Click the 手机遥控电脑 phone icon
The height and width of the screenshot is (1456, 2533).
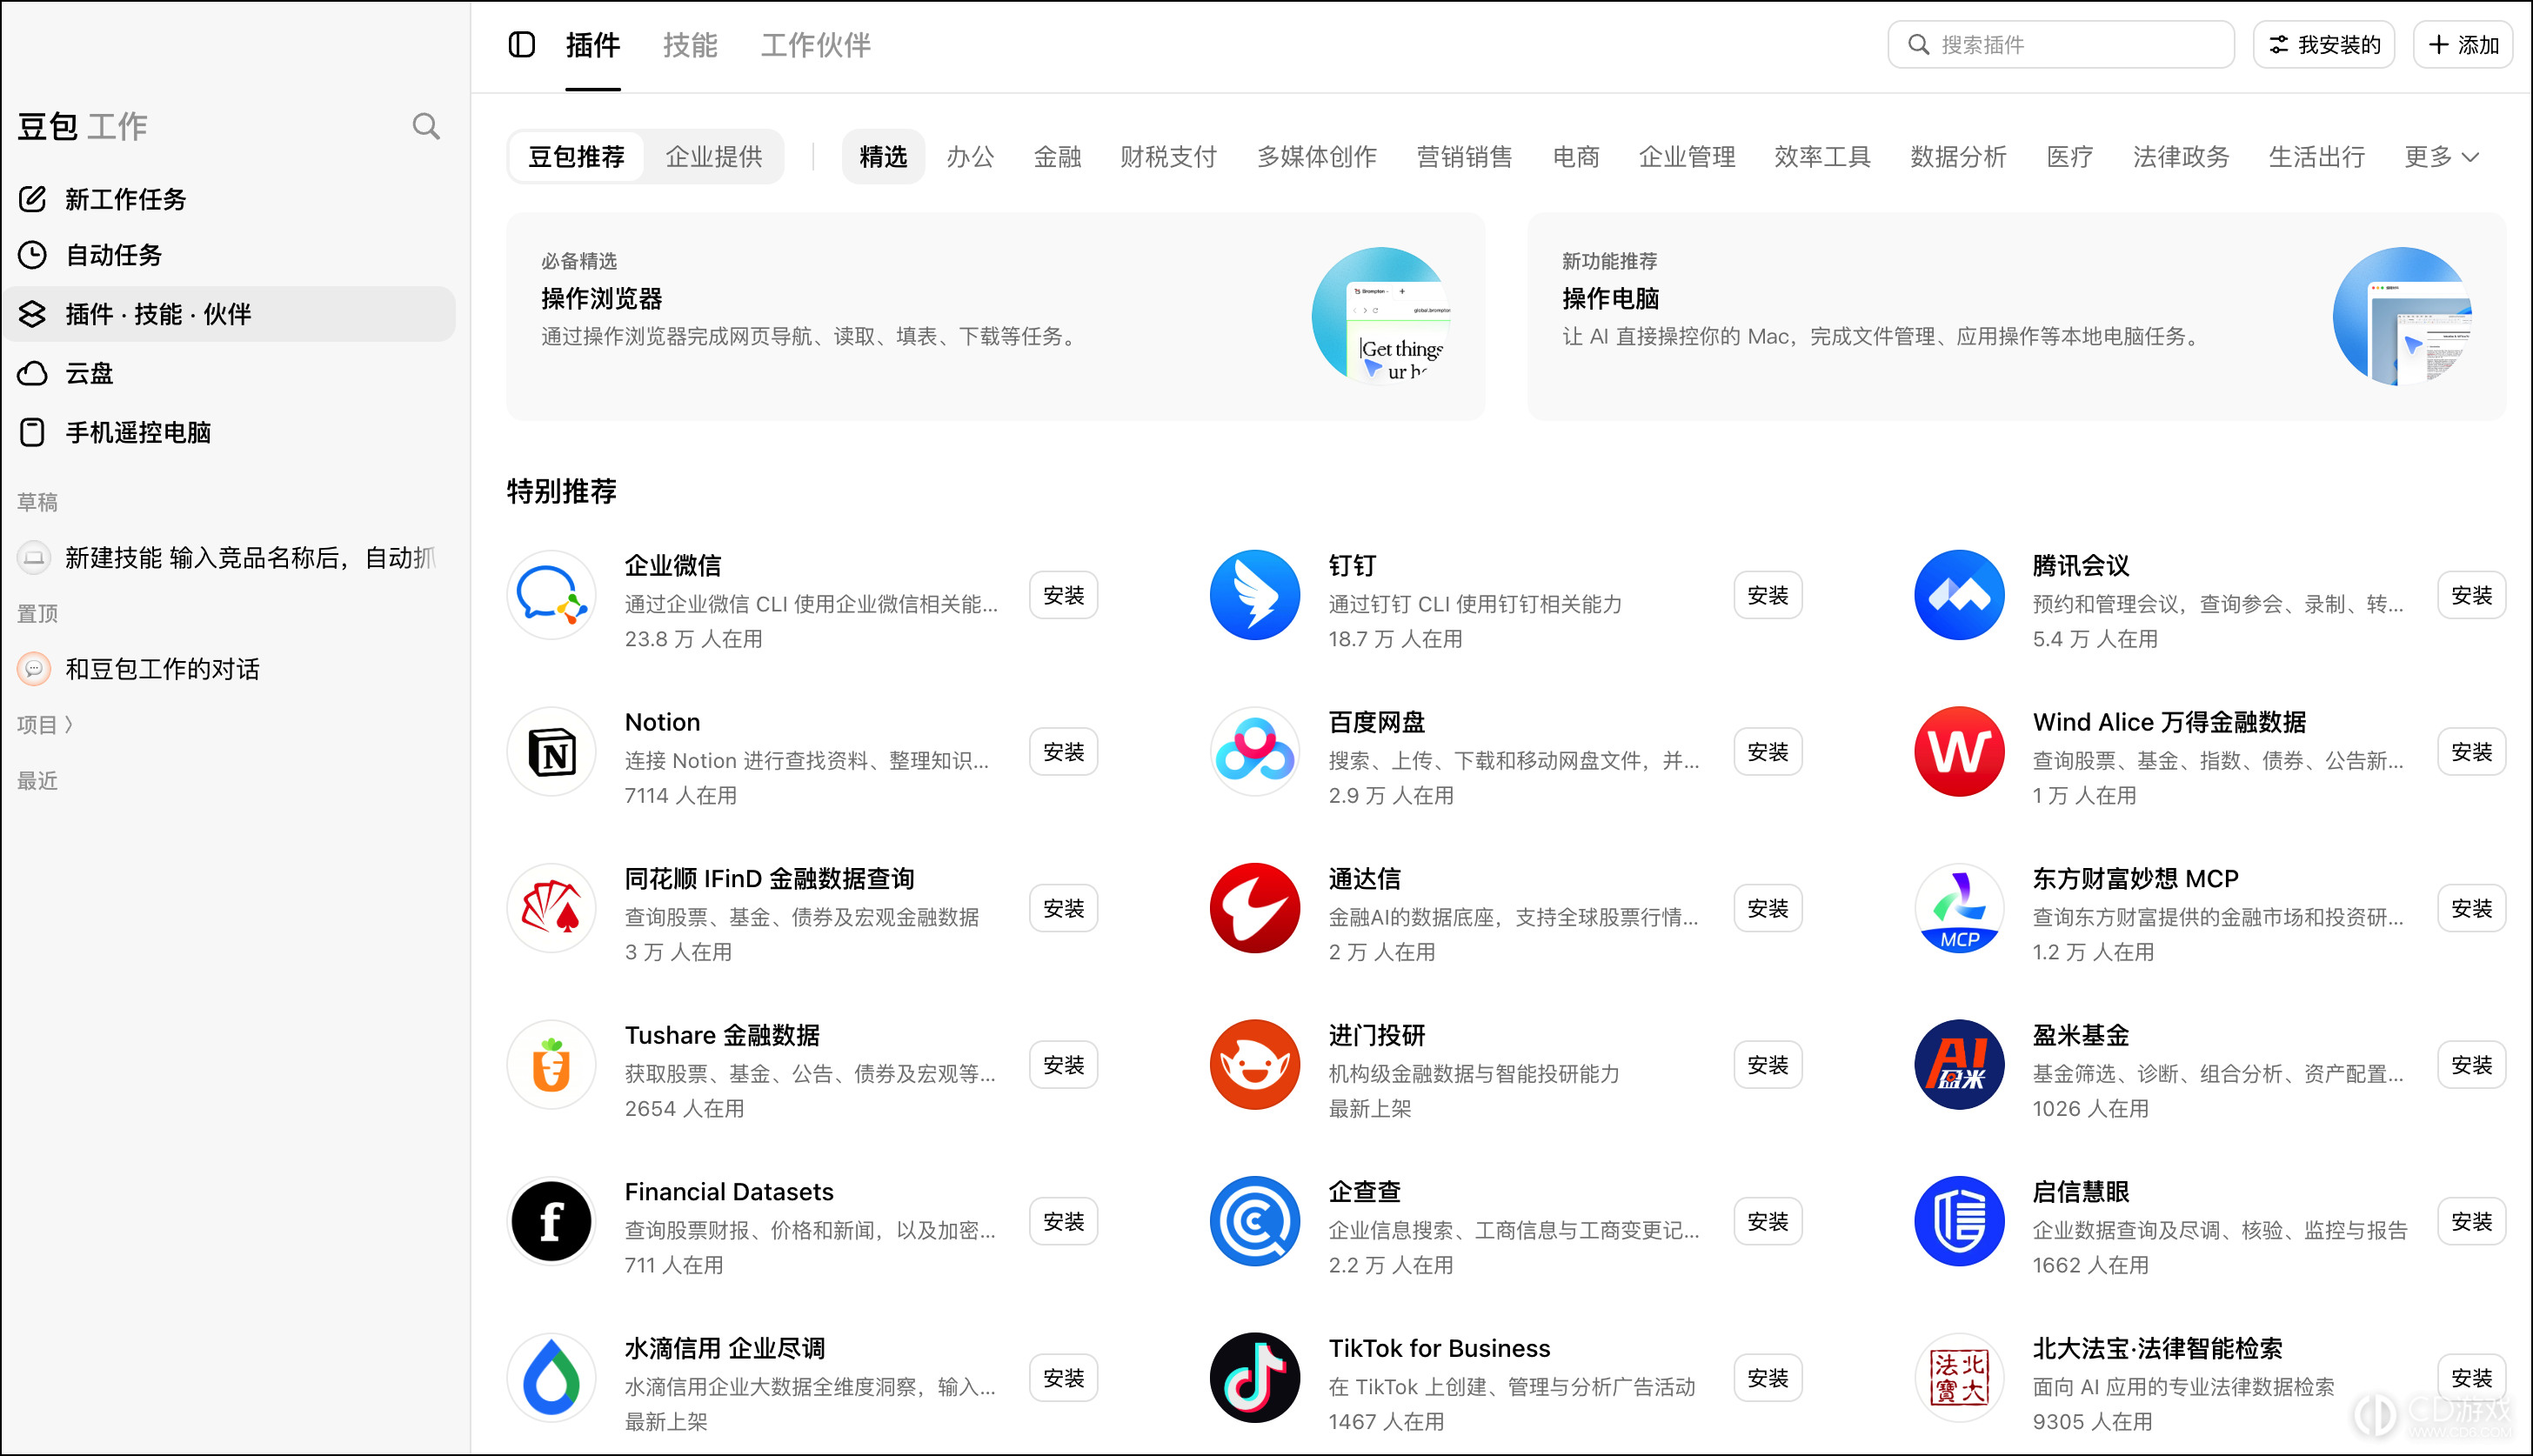pos(33,432)
